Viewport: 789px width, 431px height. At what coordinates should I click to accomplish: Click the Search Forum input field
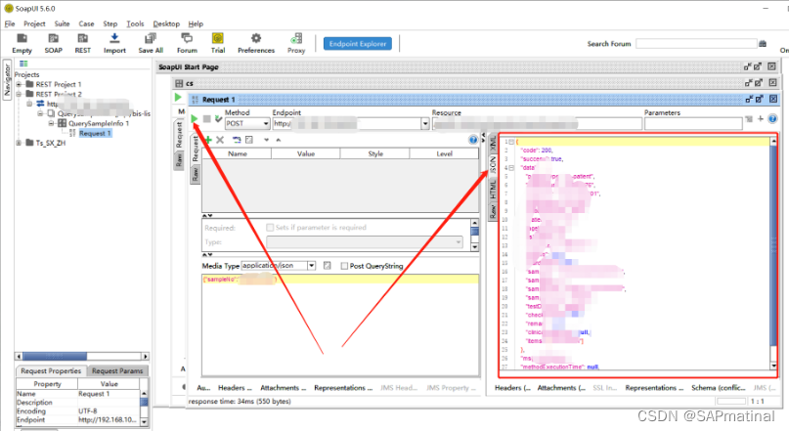point(696,44)
